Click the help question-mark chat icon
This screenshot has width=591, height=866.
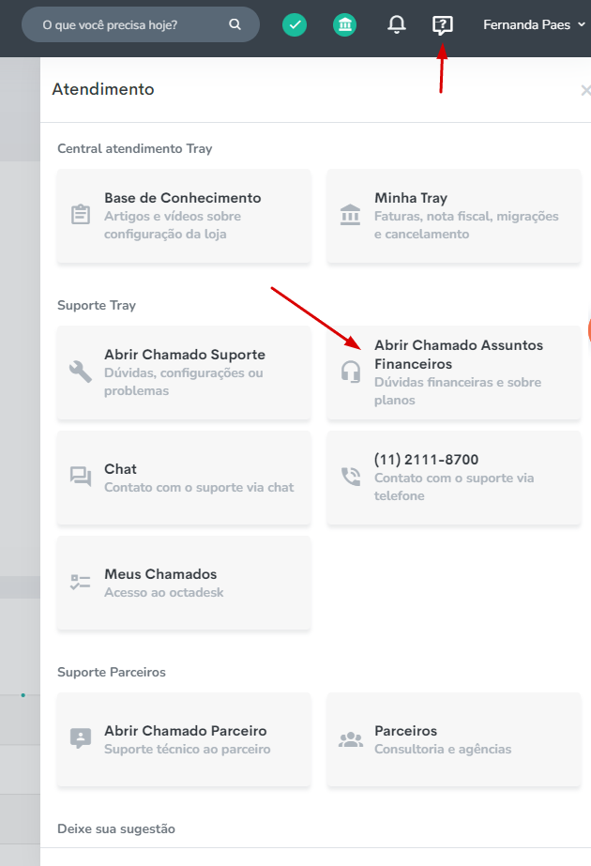point(443,25)
